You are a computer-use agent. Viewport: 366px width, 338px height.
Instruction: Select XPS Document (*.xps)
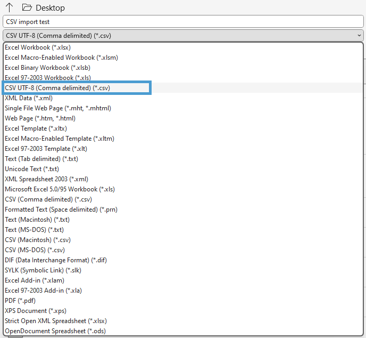pos(183,311)
